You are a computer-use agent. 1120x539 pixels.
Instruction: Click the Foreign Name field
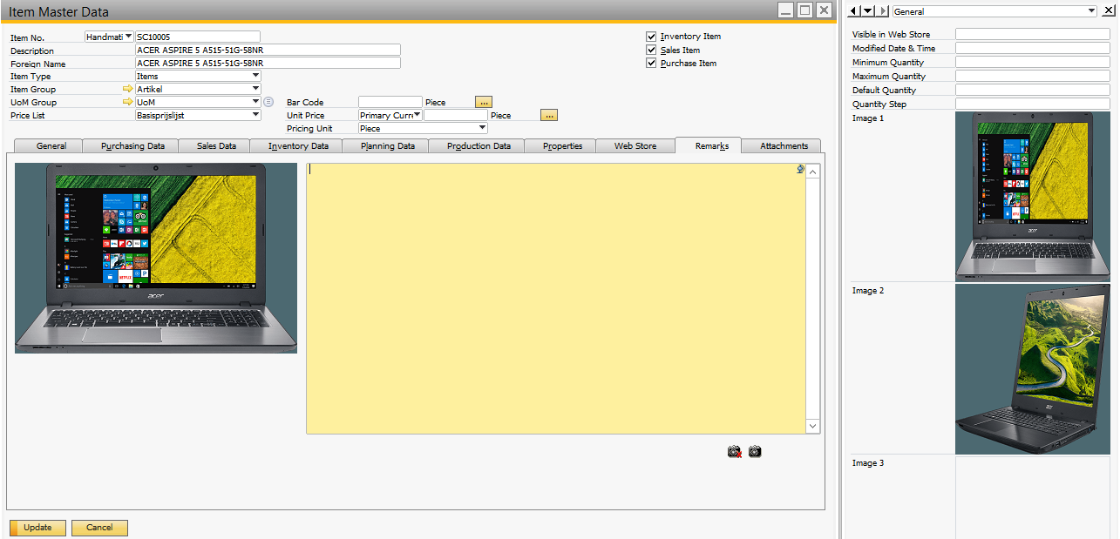click(268, 63)
